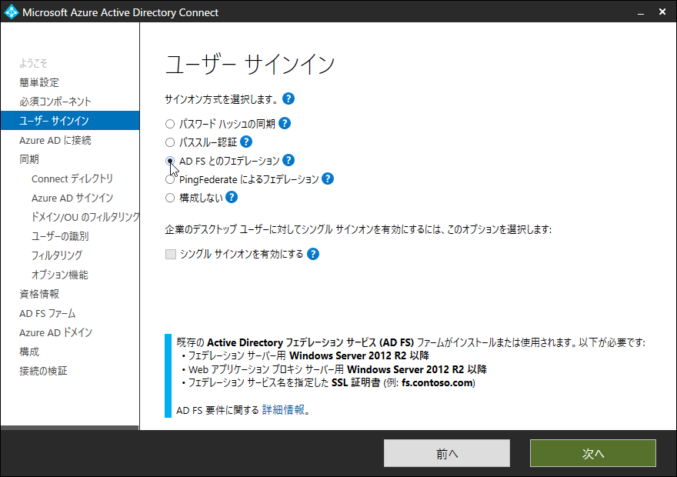677x477 pixels.
Task: Minimize the Azure AD Connect window
Action: click(x=641, y=13)
